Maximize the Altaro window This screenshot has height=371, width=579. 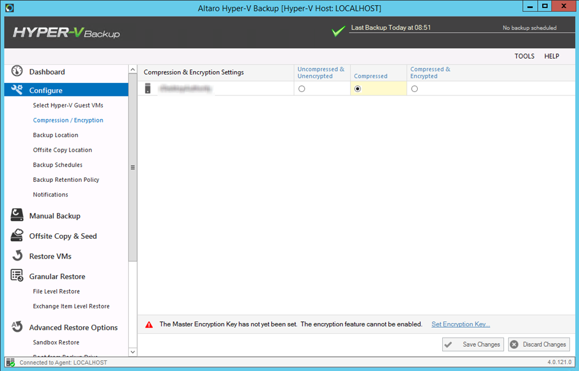click(x=545, y=6)
